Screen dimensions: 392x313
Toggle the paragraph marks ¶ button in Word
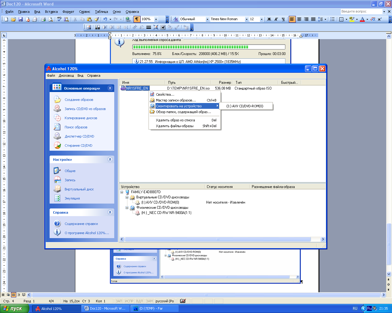point(137,19)
